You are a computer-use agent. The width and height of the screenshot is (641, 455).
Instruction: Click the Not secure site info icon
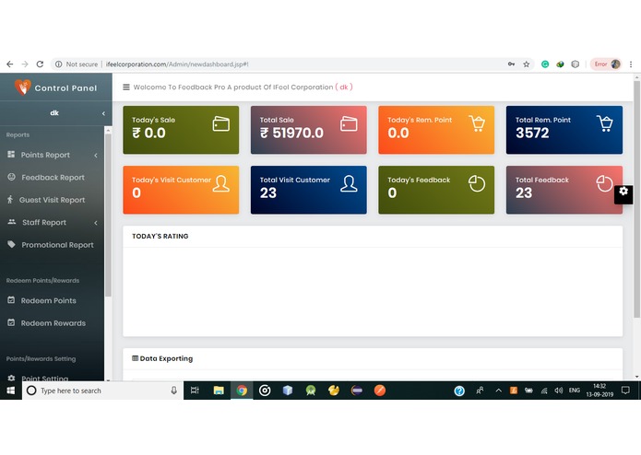[58, 64]
